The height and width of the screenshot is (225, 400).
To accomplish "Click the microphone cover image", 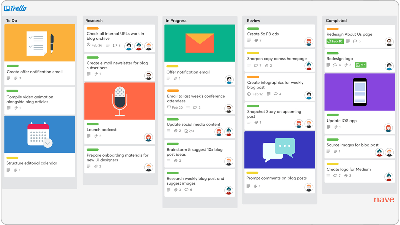I will click(x=120, y=101).
